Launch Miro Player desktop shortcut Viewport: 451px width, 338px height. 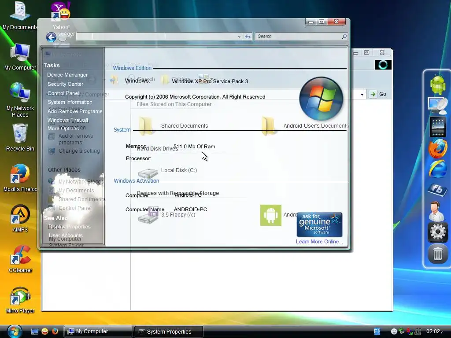20,300
